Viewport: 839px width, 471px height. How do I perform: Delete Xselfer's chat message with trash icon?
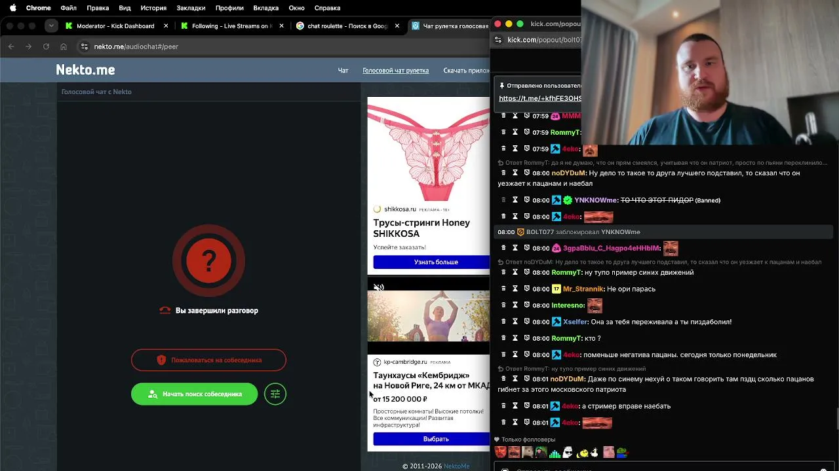click(503, 322)
